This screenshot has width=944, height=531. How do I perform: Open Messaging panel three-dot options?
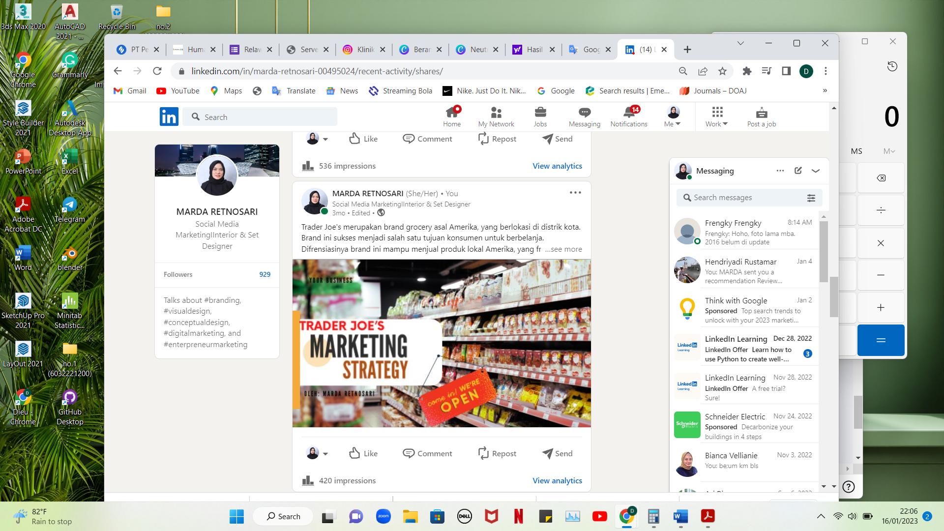pos(780,171)
